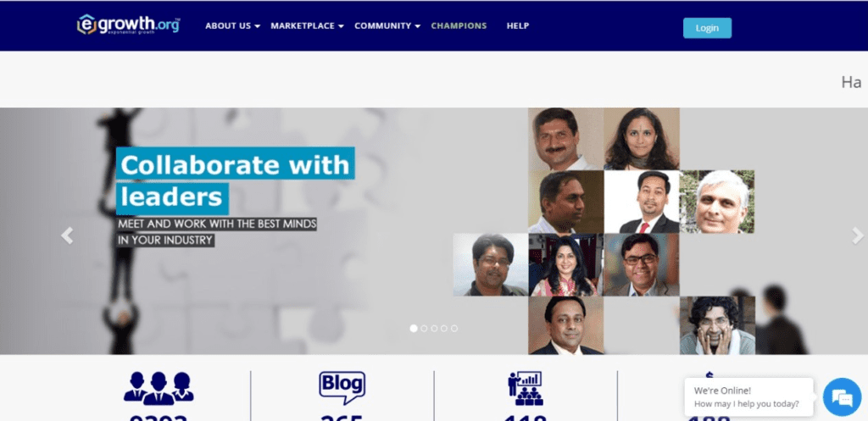Expand the About Us dropdown menu
868x421 pixels.
(232, 26)
